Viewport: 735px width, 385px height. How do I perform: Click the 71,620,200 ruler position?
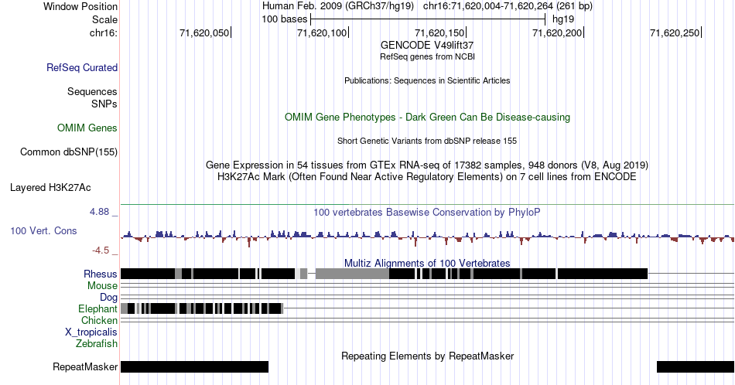558,32
